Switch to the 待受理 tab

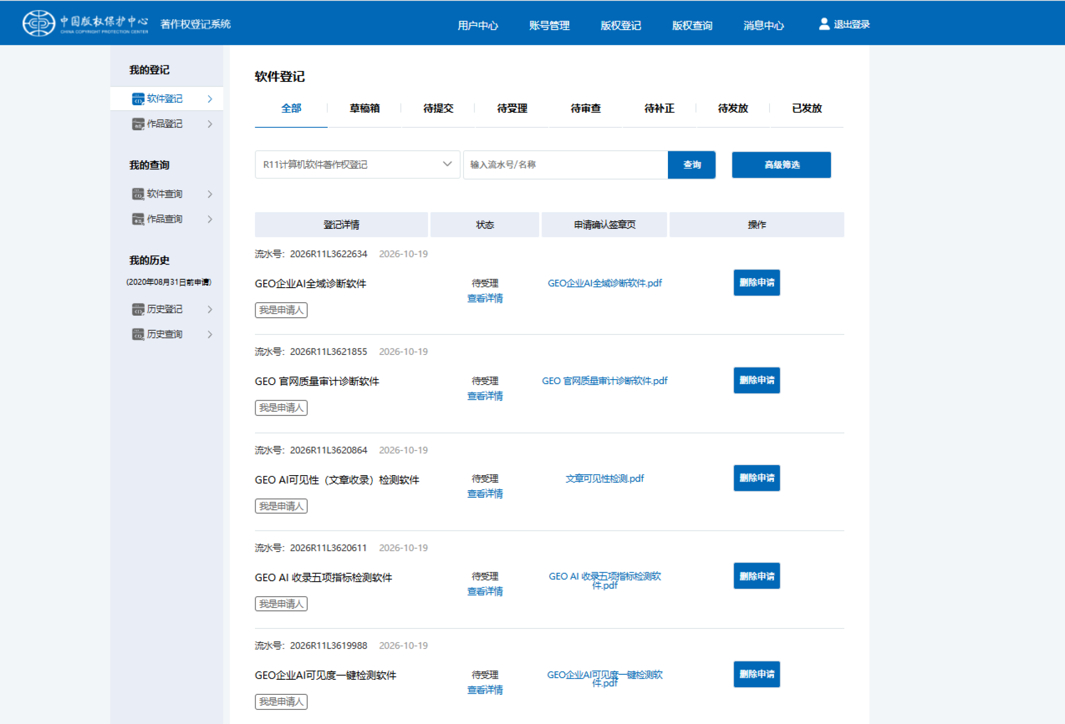pyautogui.click(x=512, y=108)
